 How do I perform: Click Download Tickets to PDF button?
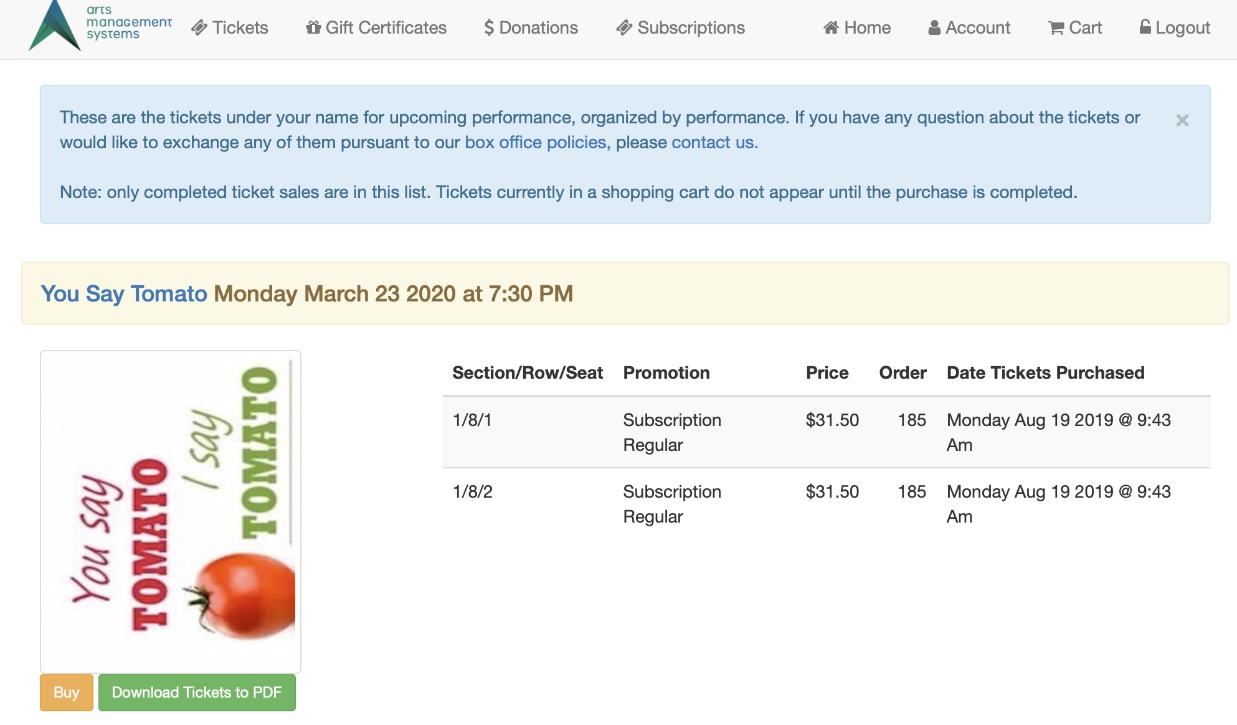tap(197, 693)
